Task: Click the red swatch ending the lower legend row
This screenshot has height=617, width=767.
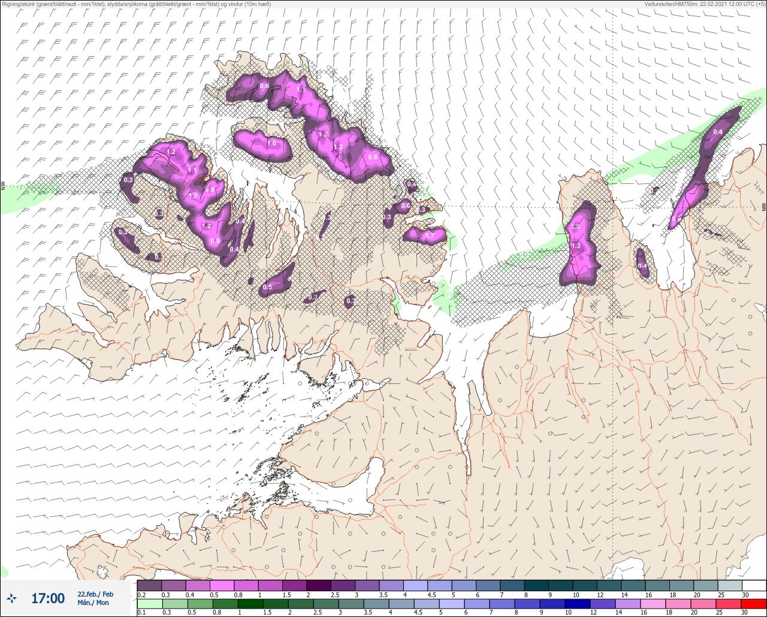Action: pos(754,603)
